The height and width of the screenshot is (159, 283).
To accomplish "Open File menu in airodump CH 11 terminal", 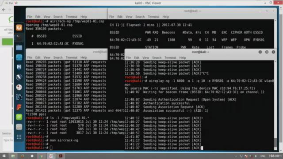I will [112, 17].
